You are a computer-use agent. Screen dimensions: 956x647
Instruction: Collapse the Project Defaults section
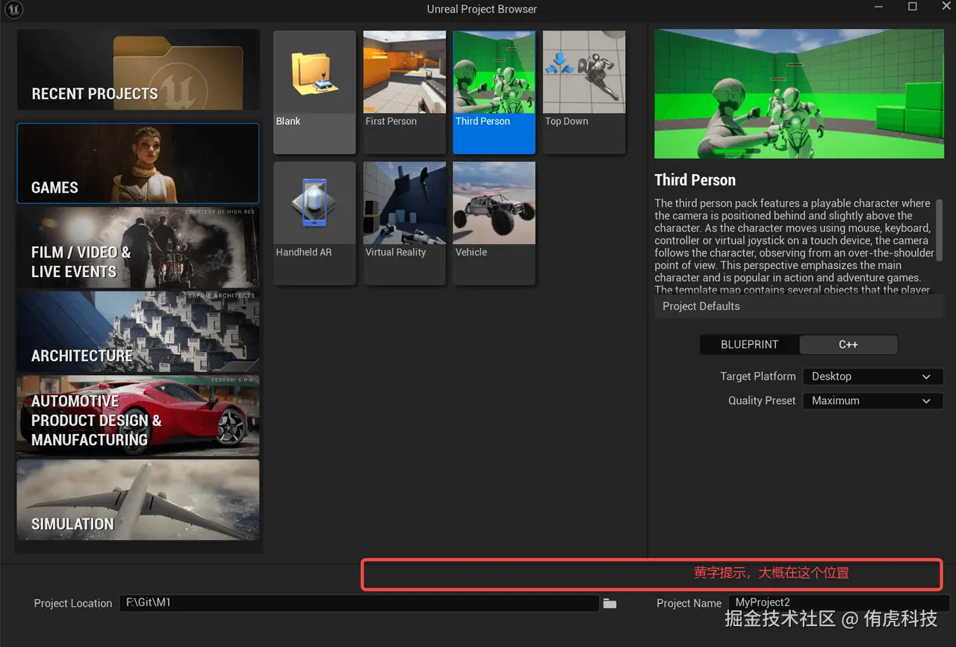799,306
